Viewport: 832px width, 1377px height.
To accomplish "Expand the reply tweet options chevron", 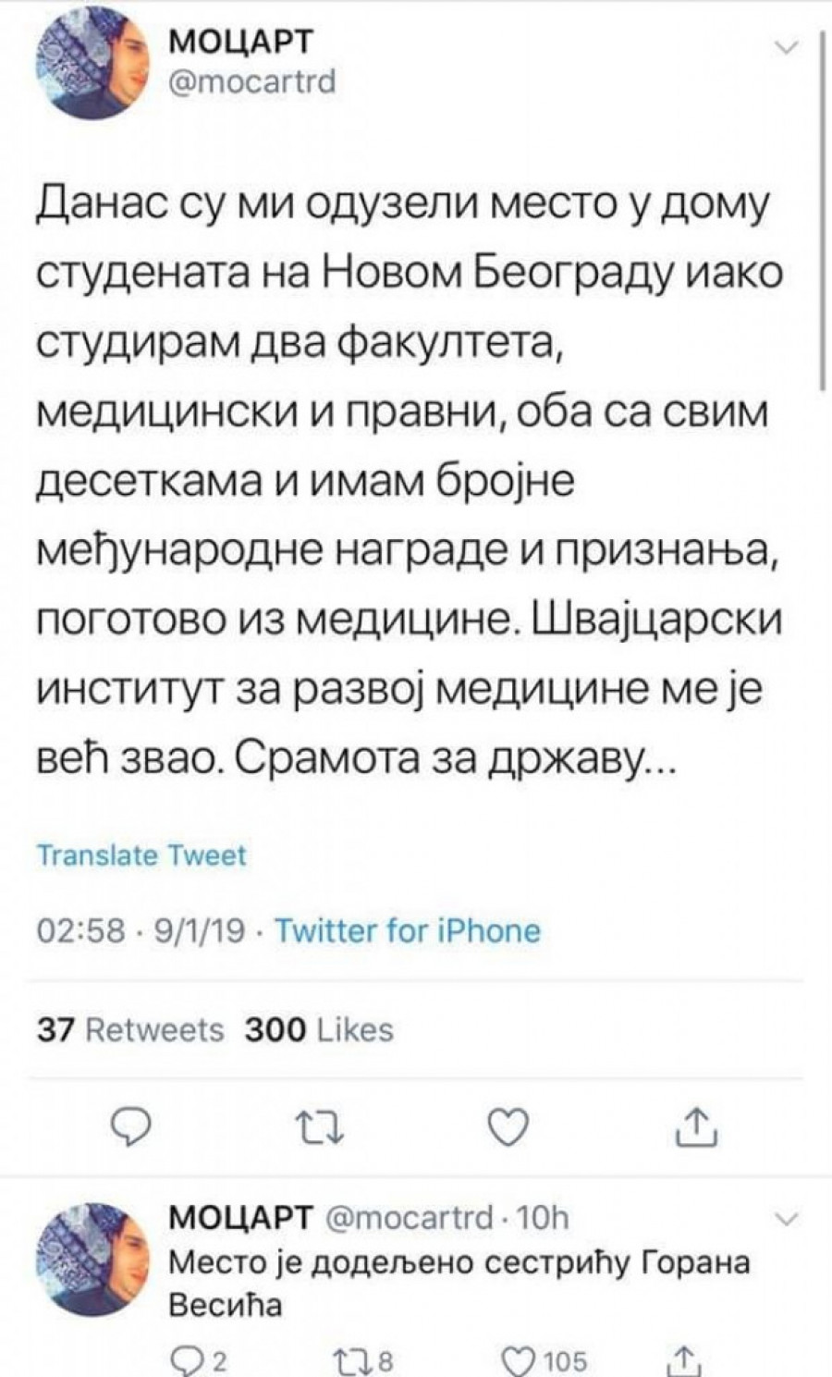I will [786, 1221].
